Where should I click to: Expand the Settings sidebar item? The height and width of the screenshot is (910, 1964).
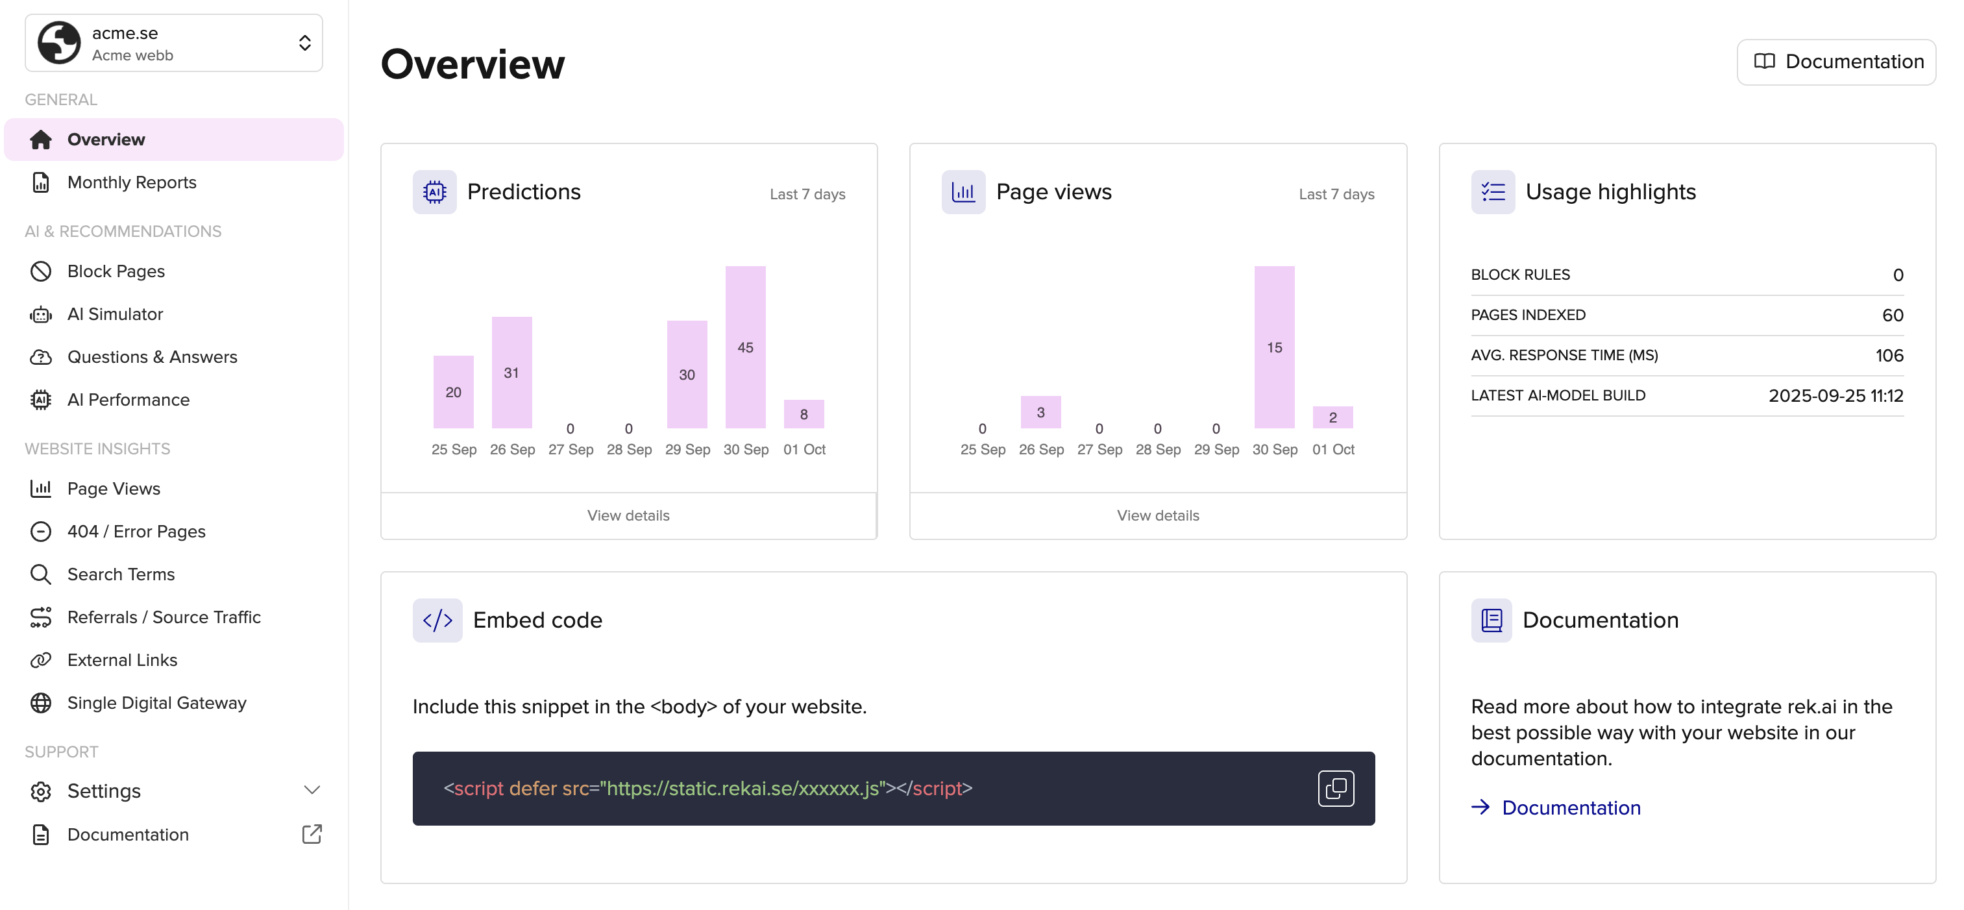coord(104,791)
